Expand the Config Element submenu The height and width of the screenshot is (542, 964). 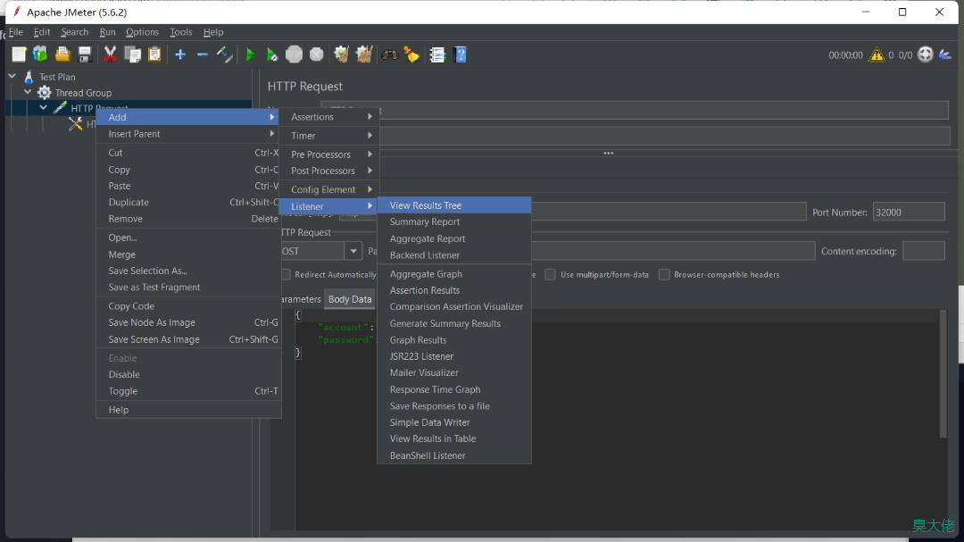(328, 189)
